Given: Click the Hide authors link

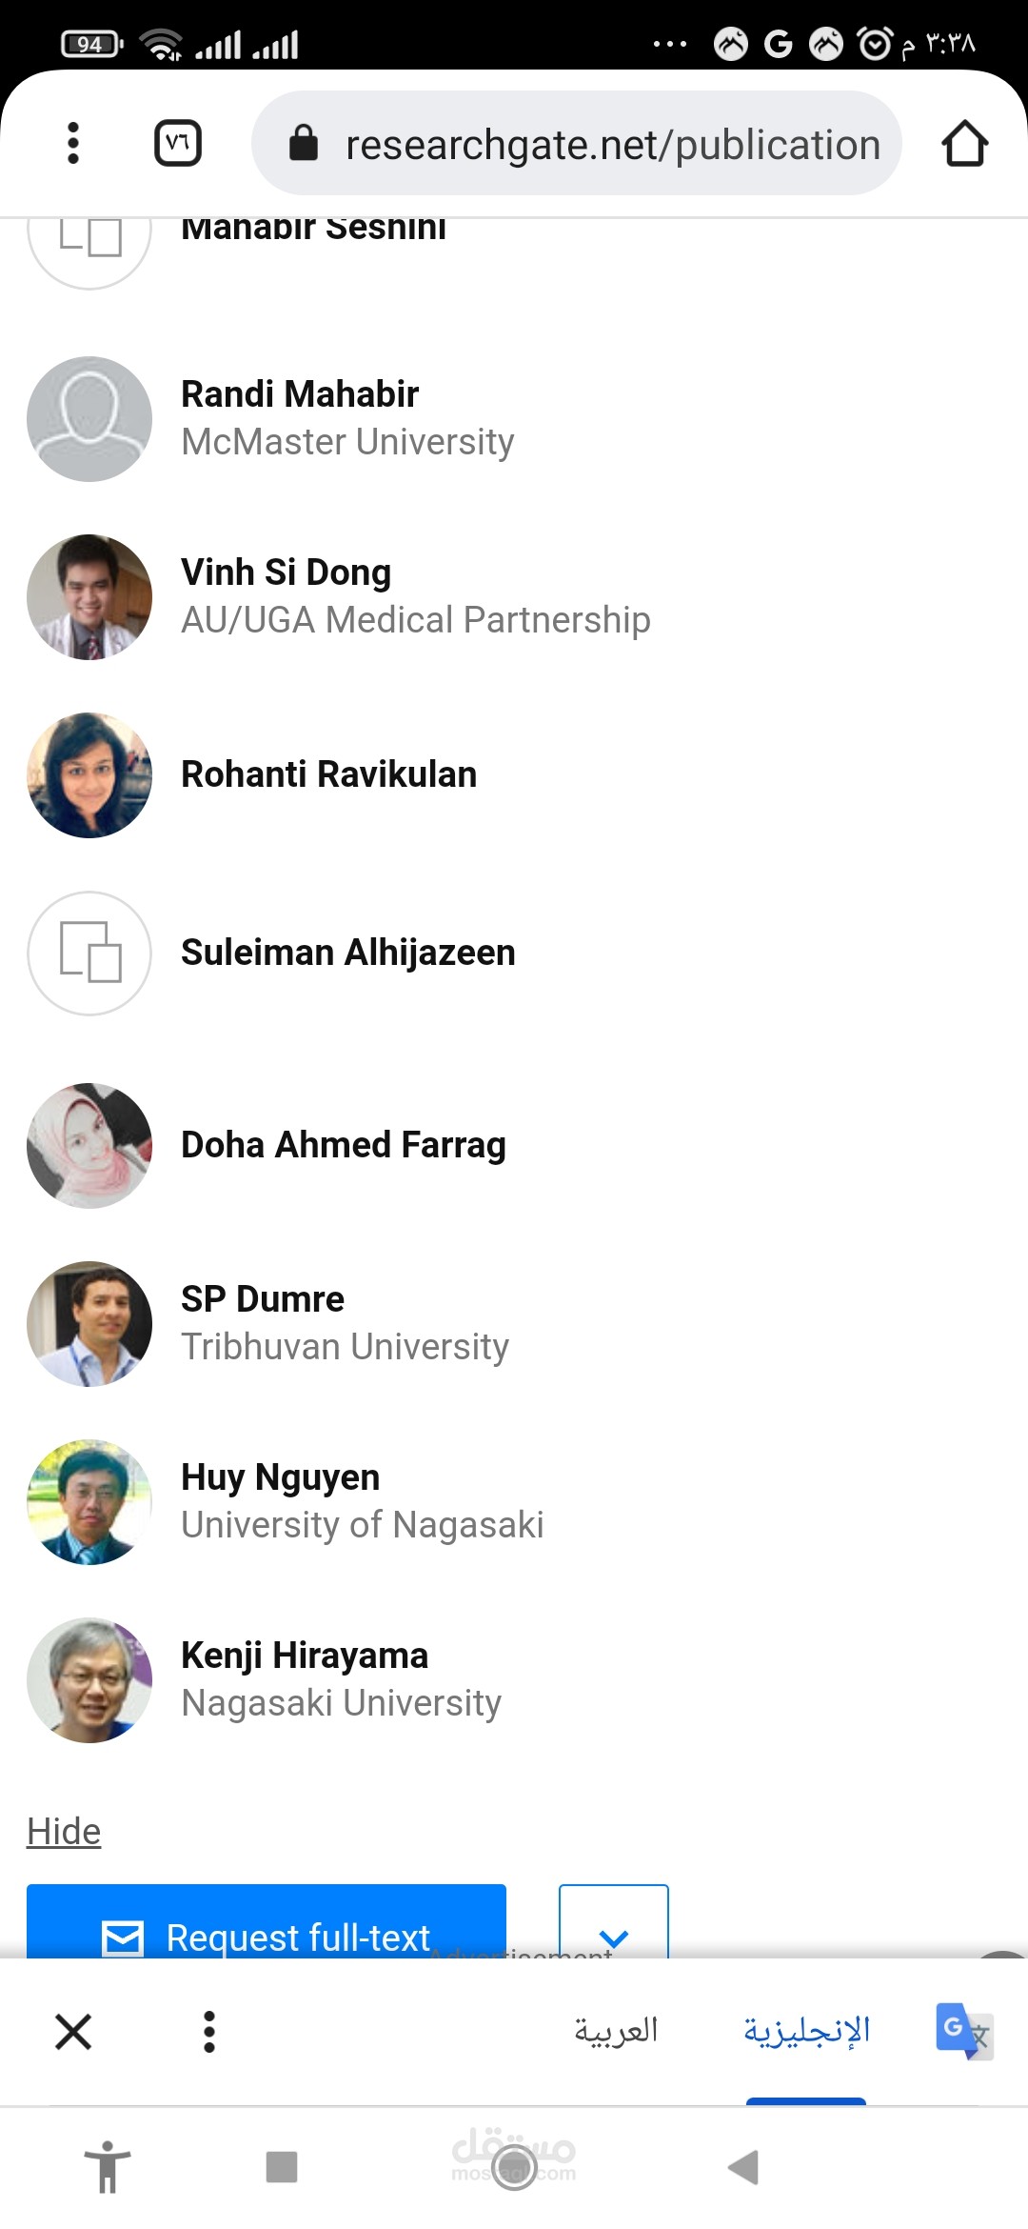Looking at the screenshot, I should (64, 1831).
